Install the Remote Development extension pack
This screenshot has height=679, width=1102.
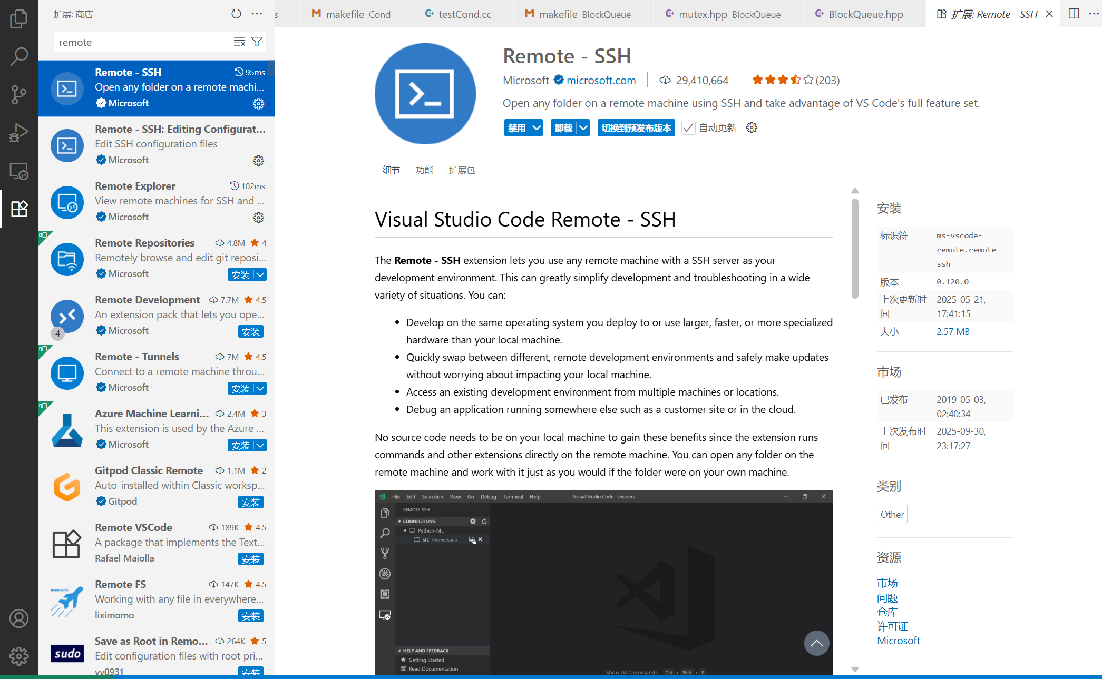pos(251,331)
